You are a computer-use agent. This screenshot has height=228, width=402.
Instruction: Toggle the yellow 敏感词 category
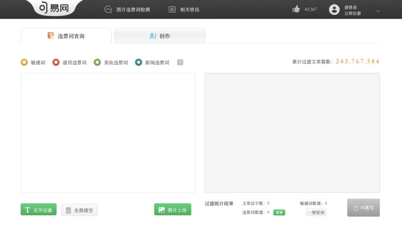(24, 62)
